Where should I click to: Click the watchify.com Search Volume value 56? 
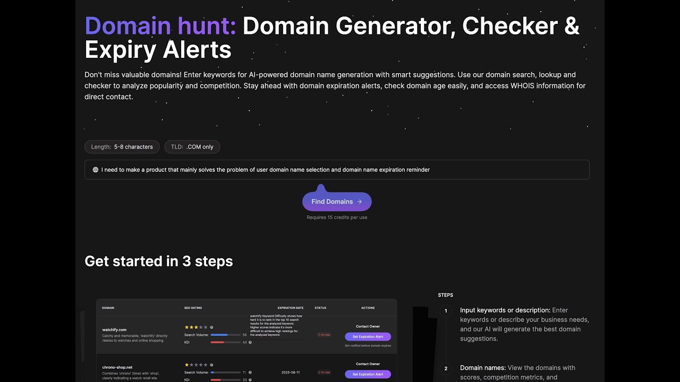pyautogui.click(x=244, y=335)
